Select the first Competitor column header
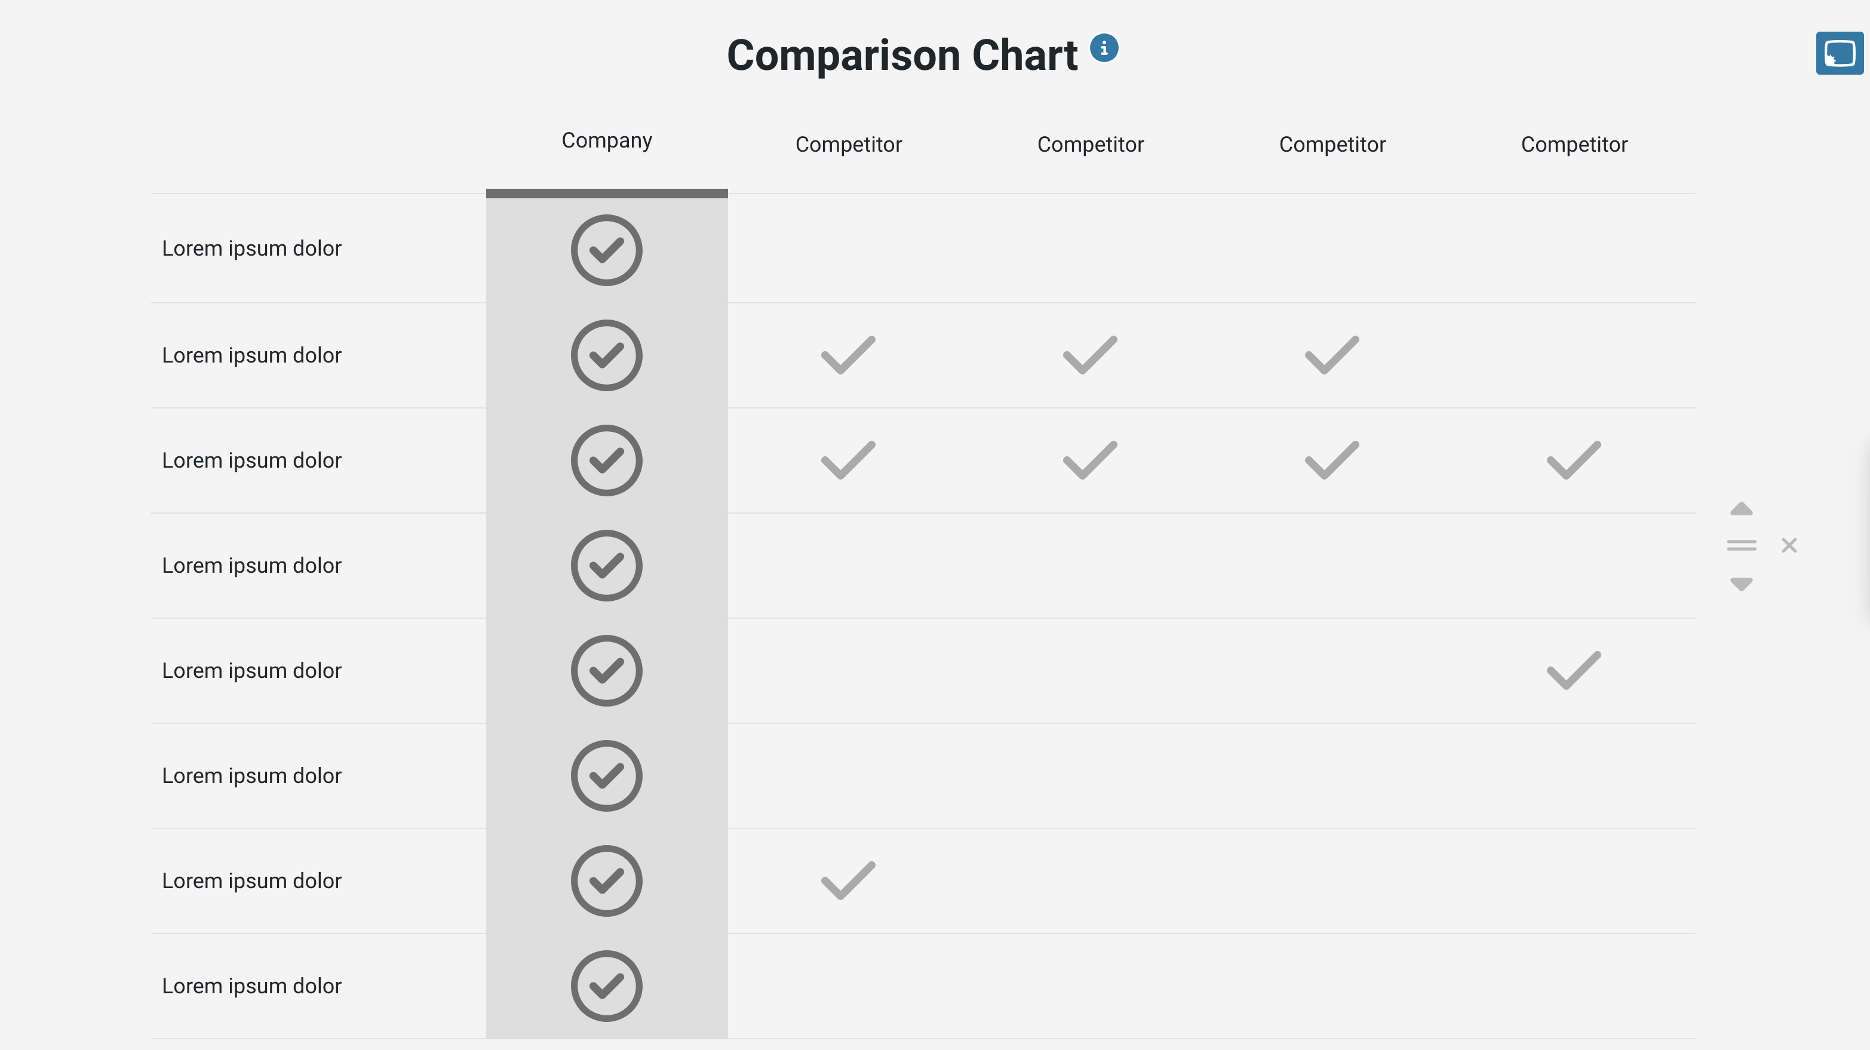Viewport: 1870px width, 1050px height. 848,145
